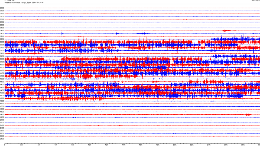Click the 00:00 time label

coord(2,8)
